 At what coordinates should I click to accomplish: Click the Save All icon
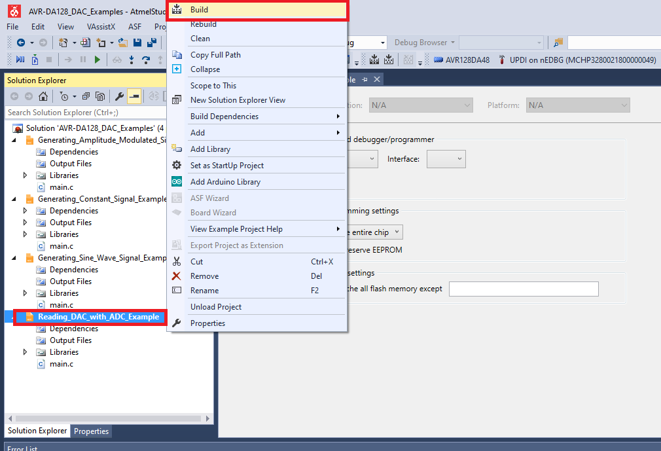click(152, 43)
